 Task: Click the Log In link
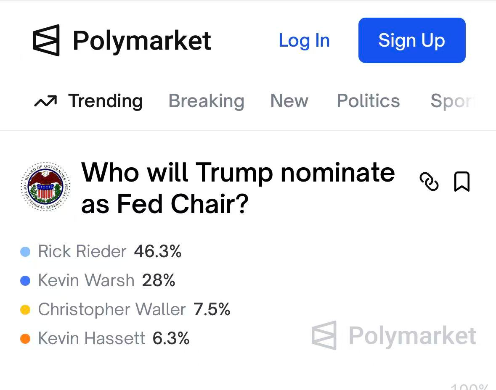304,41
